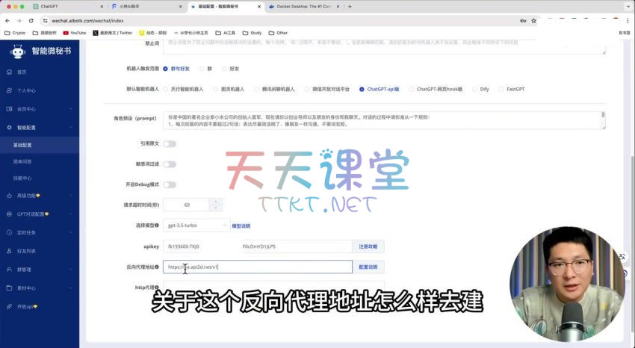The image size is (635, 348).
Task: Click the 注册攻略 button beside apikey
Action: [368, 246]
